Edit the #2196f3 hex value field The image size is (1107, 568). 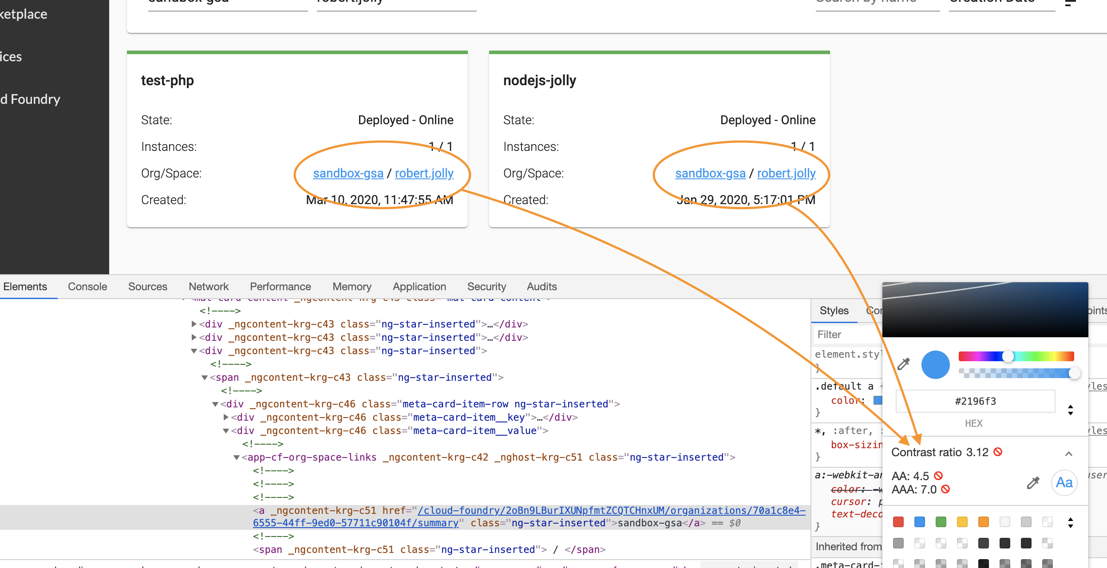pyautogui.click(x=976, y=401)
